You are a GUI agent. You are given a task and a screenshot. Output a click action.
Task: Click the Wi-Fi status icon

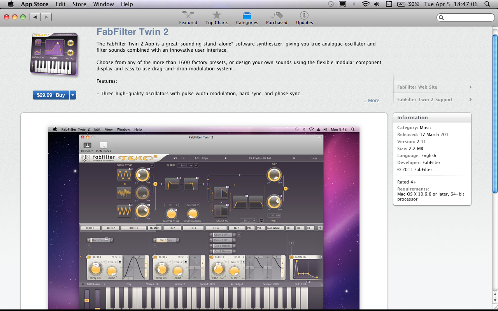pos(365,4)
